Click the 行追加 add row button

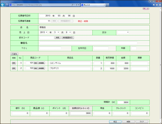click(x=14, y=54)
